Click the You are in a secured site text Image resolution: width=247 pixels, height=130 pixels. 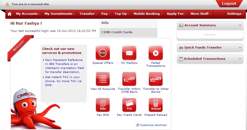click(30, 4)
